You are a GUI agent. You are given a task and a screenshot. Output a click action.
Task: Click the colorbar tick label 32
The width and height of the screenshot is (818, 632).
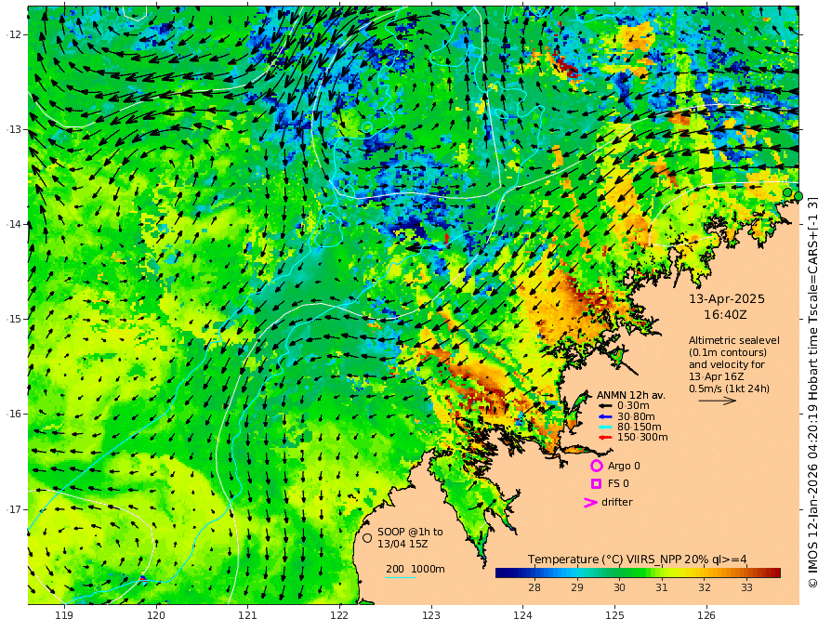(x=705, y=587)
